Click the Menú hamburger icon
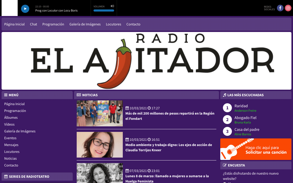Image resolution: width=293 pixels, height=183 pixels. click(x=6, y=95)
